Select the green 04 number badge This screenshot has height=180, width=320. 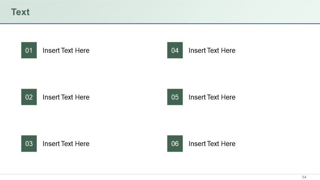tap(175, 50)
